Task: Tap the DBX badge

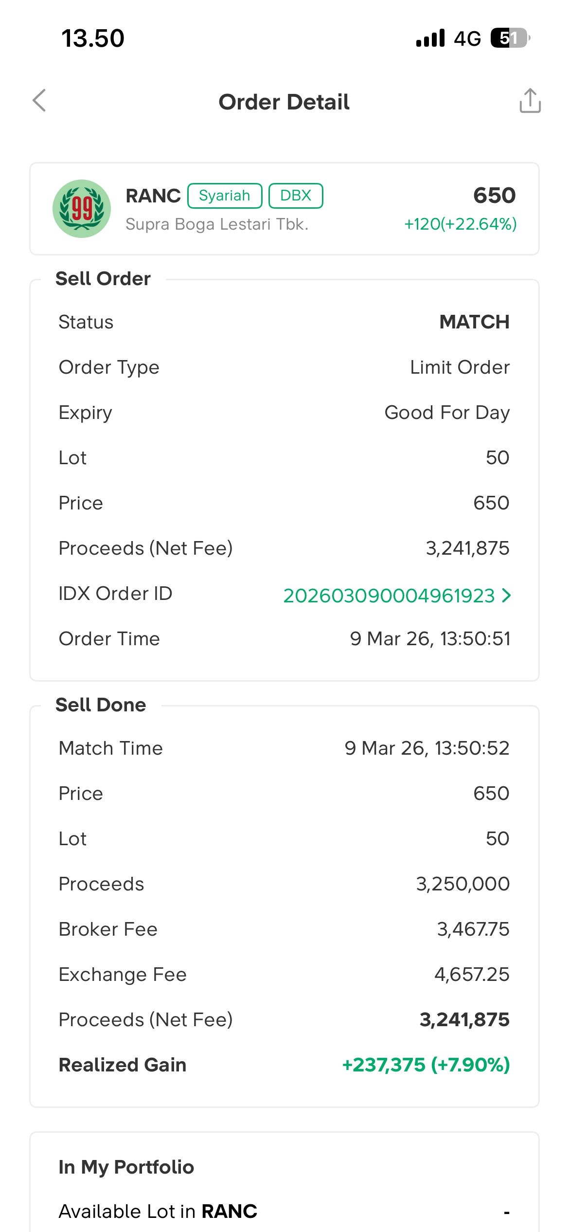Action: [x=296, y=196]
